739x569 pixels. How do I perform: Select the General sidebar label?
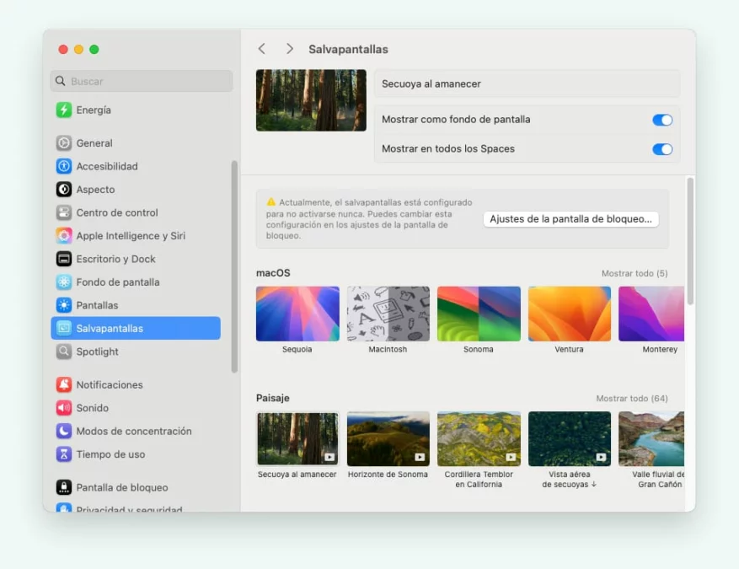pos(94,142)
